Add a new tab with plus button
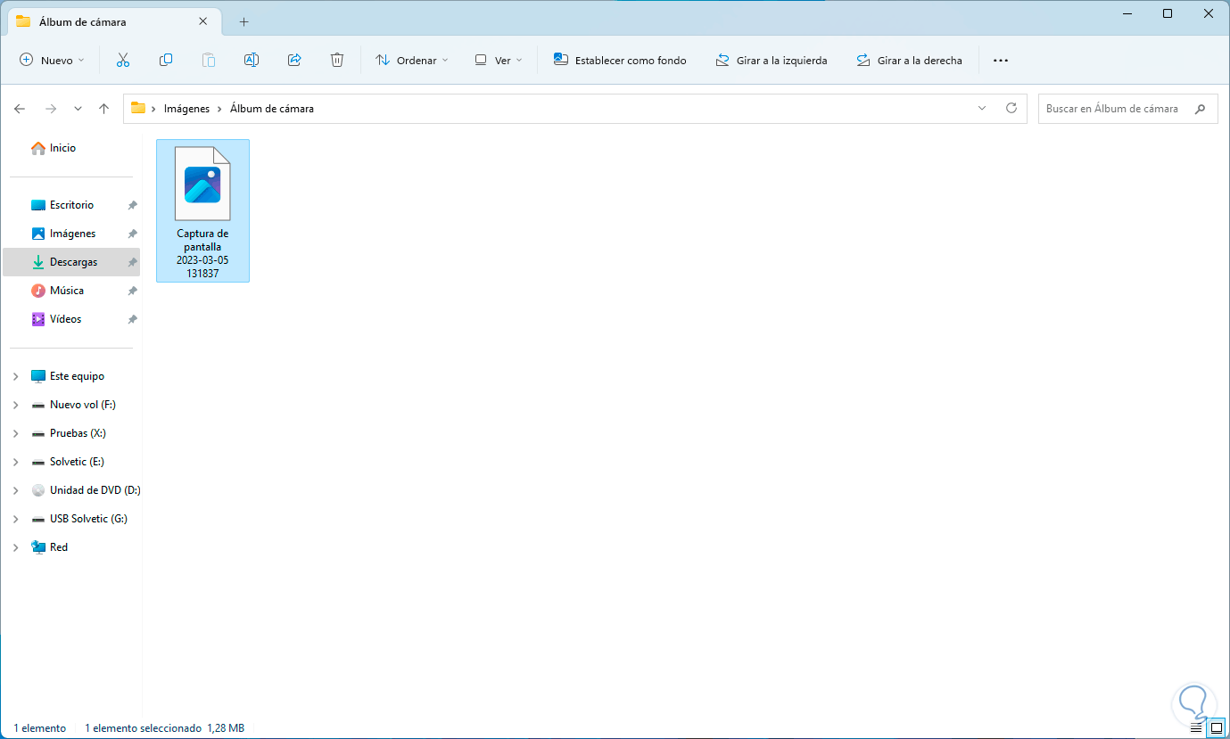This screenshot has height=739, width=1230. [244, 21]
